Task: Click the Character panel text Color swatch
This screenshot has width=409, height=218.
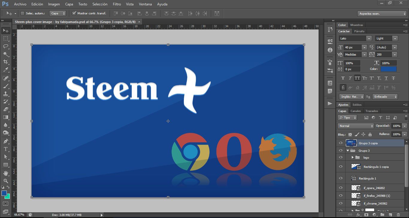Action: pyautogui.click(x=389, y=69)
